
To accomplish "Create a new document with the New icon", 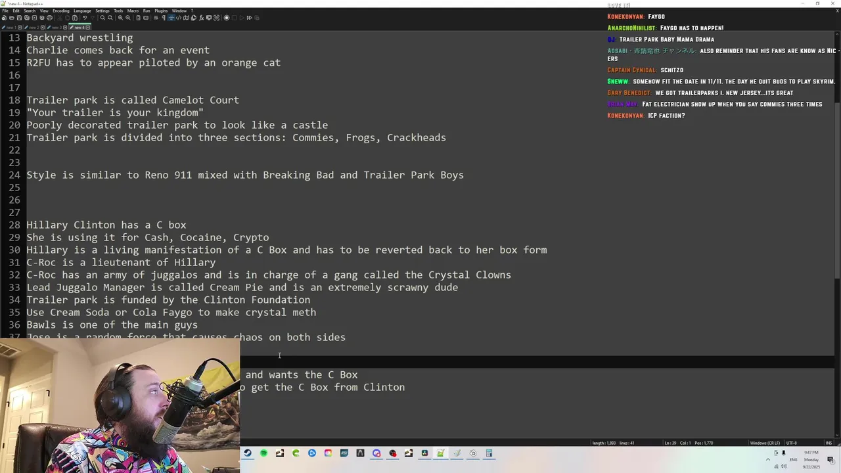I will (x=4, y=18).
